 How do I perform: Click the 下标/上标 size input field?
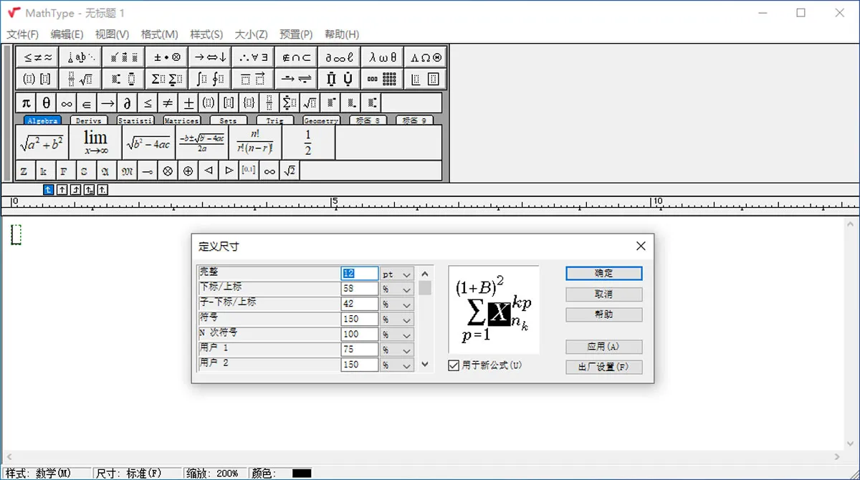(x=359, y=289)
